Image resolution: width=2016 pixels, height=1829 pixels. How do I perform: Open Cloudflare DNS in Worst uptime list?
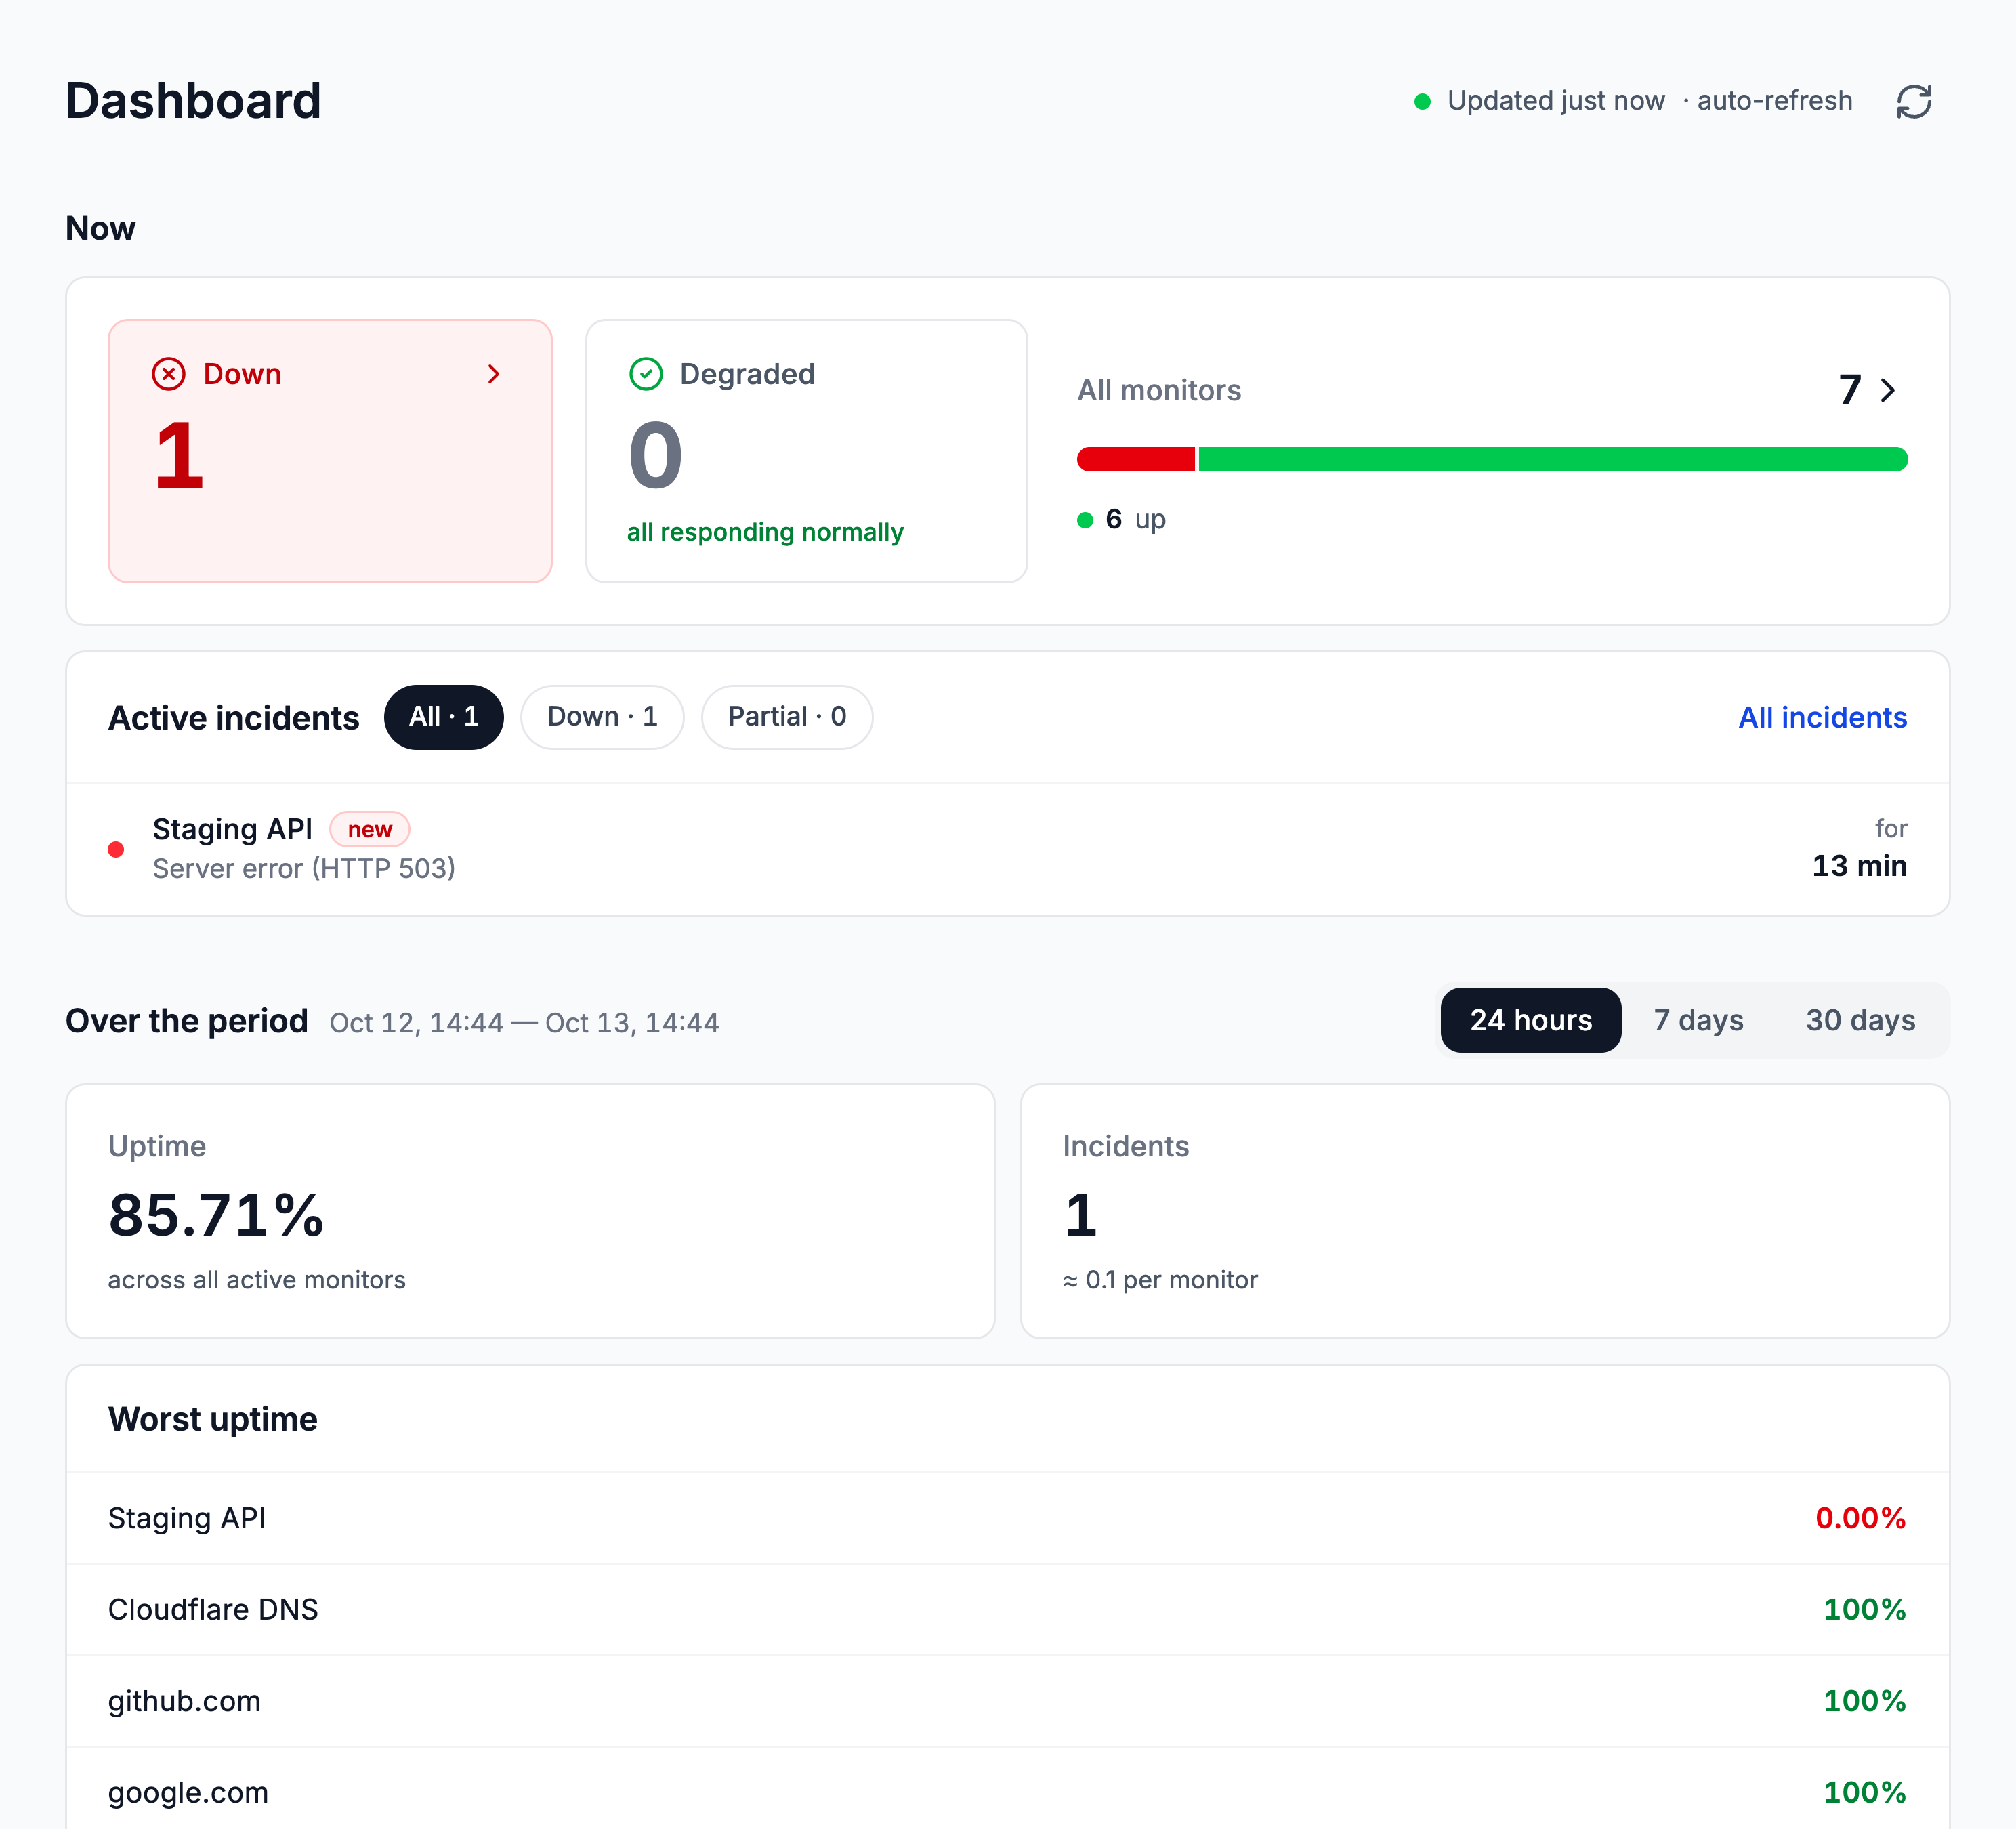pos(1007,1610)
